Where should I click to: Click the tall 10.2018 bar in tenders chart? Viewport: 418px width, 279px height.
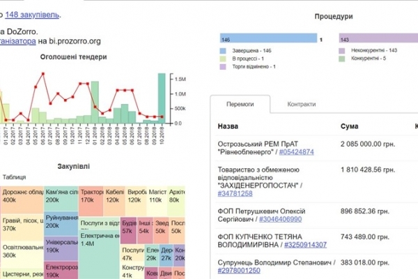click(162, 98)
